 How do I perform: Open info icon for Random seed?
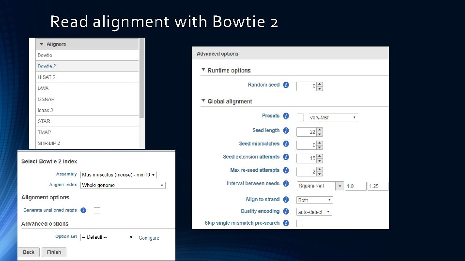[286, 85]
